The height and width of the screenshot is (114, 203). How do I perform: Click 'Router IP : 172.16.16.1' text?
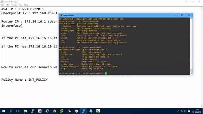click(x=23, y=22)
